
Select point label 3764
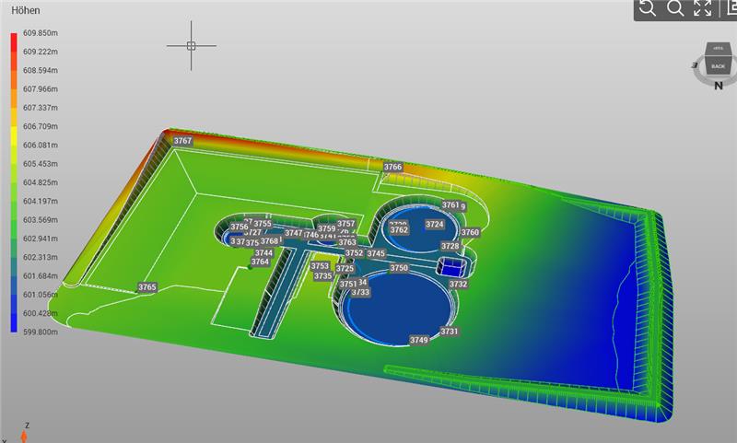260,262
